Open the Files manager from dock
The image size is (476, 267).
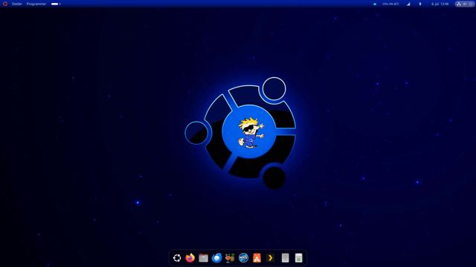[203, 258]
